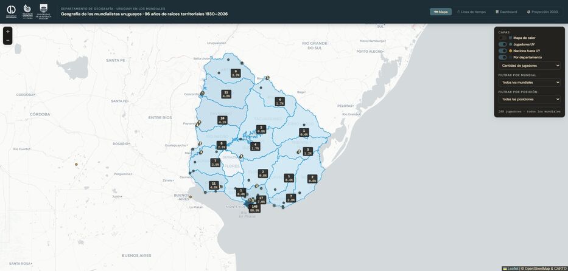The height and width of the screenshot is (271, 568).
Task: Switch to the Línea de tiempo tab
Action: click(x=471, y=12)
